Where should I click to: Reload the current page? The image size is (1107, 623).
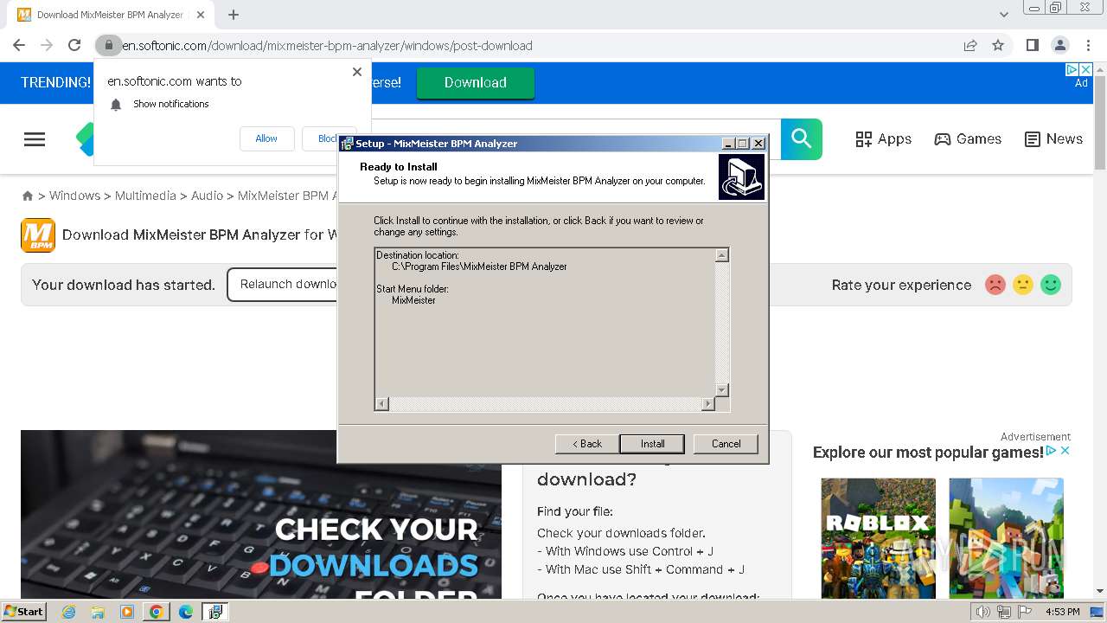tap(74, 45)
